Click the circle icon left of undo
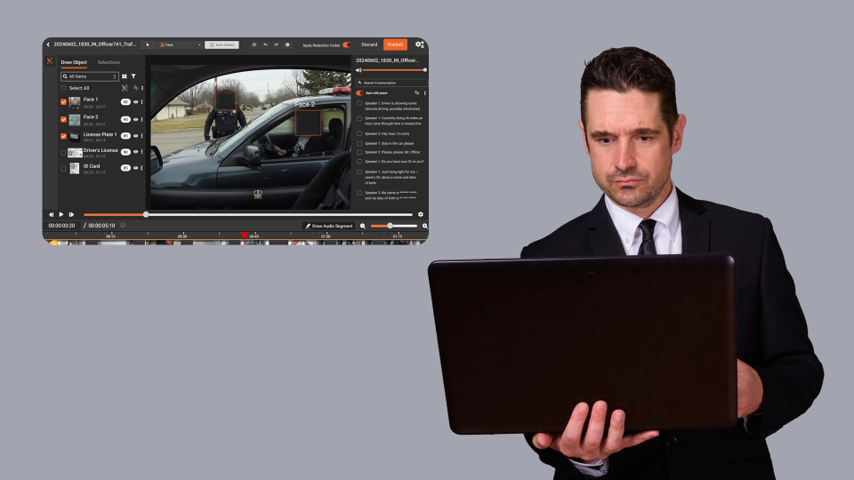 254,44
